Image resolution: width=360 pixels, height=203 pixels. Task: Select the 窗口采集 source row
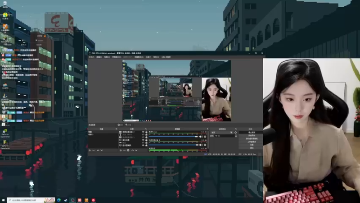point(133,140)
